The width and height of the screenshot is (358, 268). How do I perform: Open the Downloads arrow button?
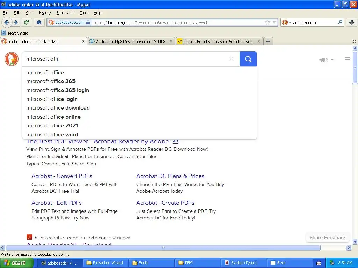(352, 22)
